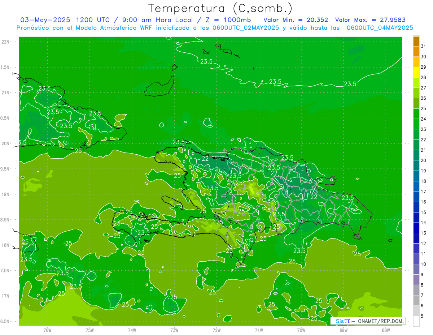Click the "75W" longitude axis label

90,330
